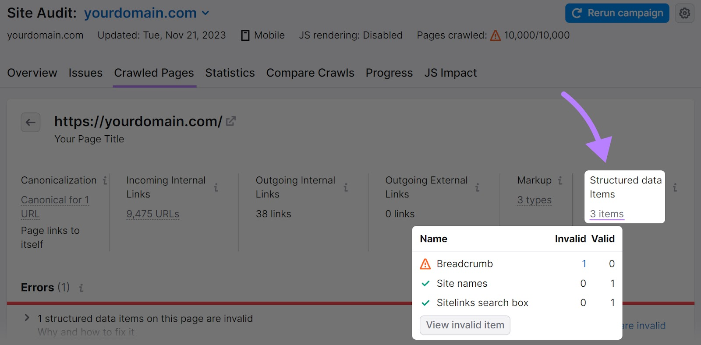Switch to the Statistics tab
The image size is (701, 345).
(230, 73)
